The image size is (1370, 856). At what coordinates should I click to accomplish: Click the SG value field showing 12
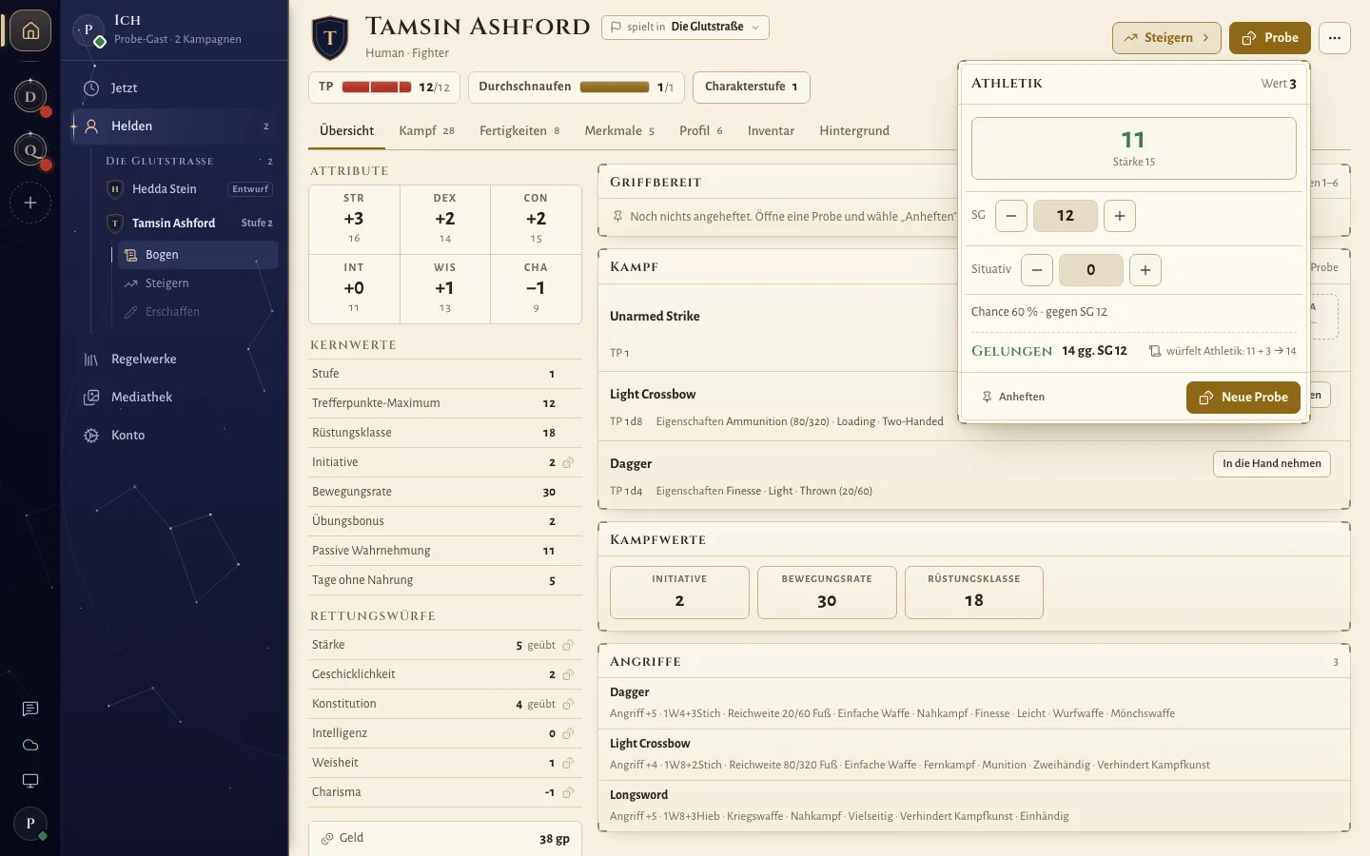pos(1066,216)
